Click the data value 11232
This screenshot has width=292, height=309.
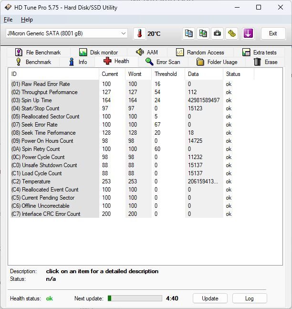pyautogui.click(x=195, y=157)
